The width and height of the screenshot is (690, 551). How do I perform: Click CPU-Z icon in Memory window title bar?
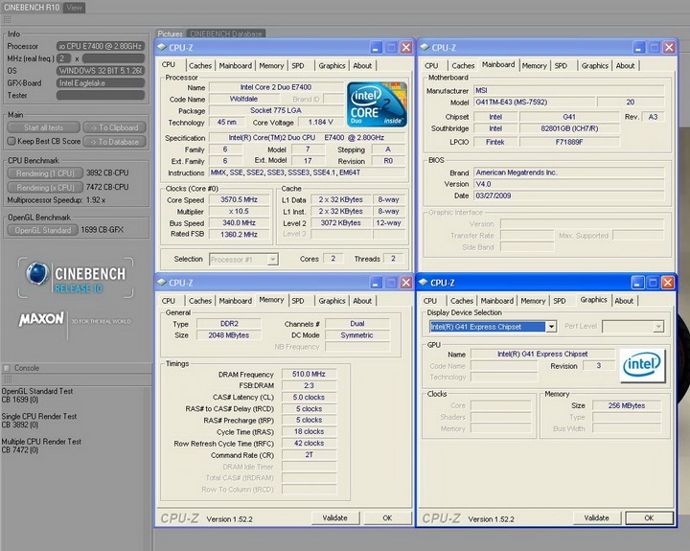pyautogui.click(x=162, y=283)
